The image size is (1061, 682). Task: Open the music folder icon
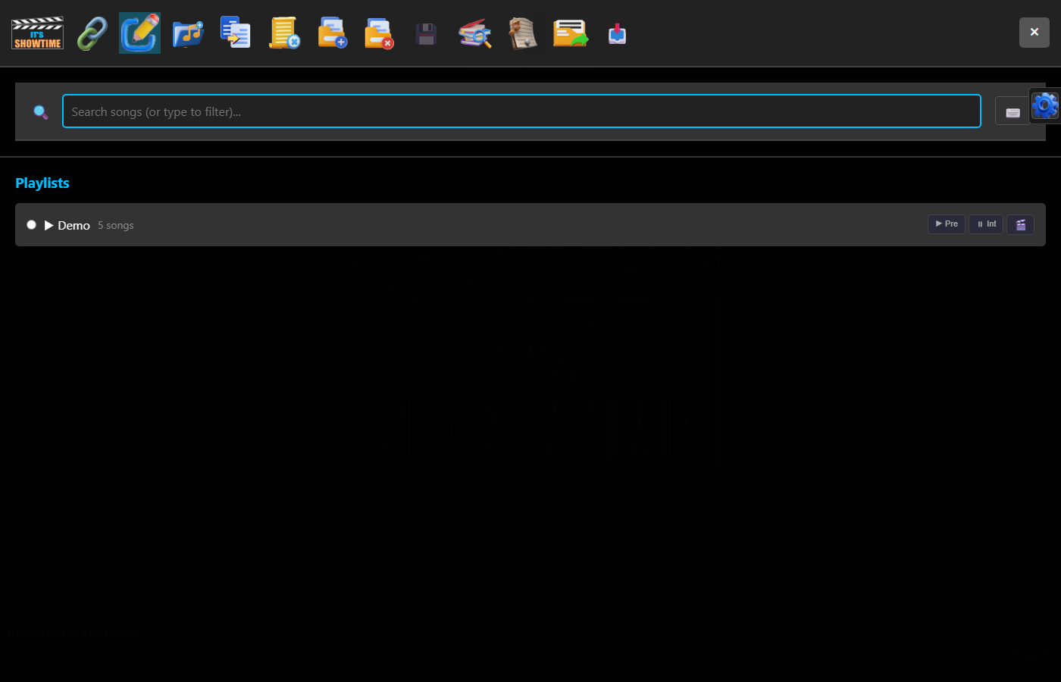[188, 33]
